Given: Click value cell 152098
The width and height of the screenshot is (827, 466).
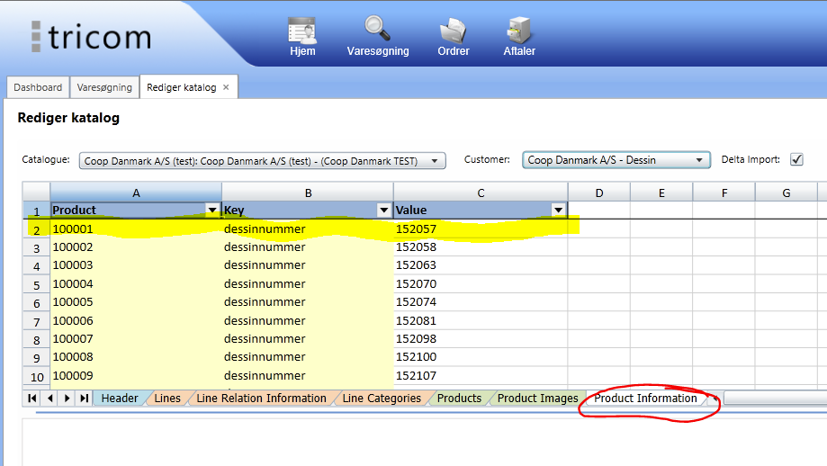Looking at the screenshot, I should click(481, 339).
